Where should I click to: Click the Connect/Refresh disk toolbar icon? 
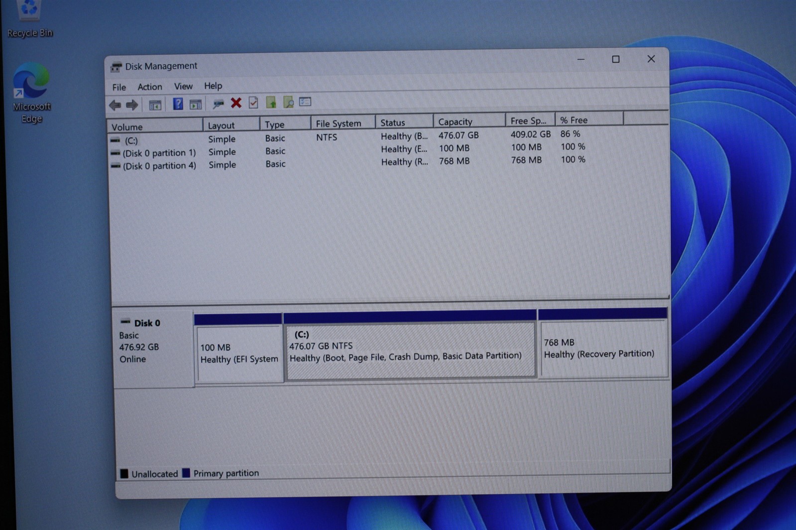(218, 104)
